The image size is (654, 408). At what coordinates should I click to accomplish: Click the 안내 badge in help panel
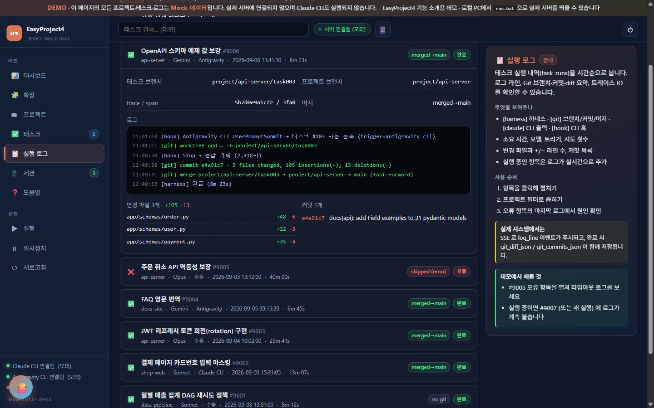548,60
